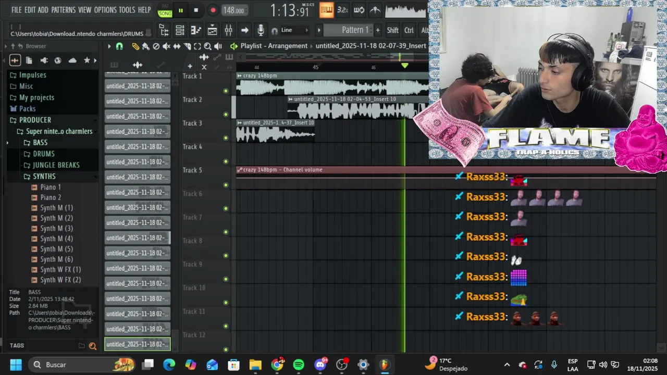Select the Piano 1 sample
This screenshot has width=667, height=375.
(x=51, y=187)
